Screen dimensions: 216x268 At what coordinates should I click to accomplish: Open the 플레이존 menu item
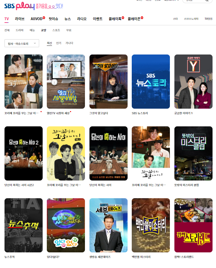click(x=134, y=19)
